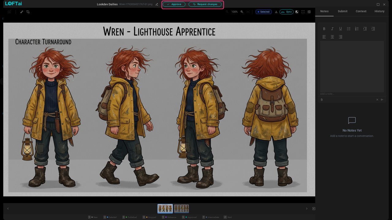Play the slideshow from the filmstrip
This screenshot has width=392, height=220.
[314, 209]
